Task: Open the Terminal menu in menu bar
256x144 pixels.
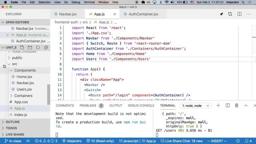Action: click(x=89, y=2)
